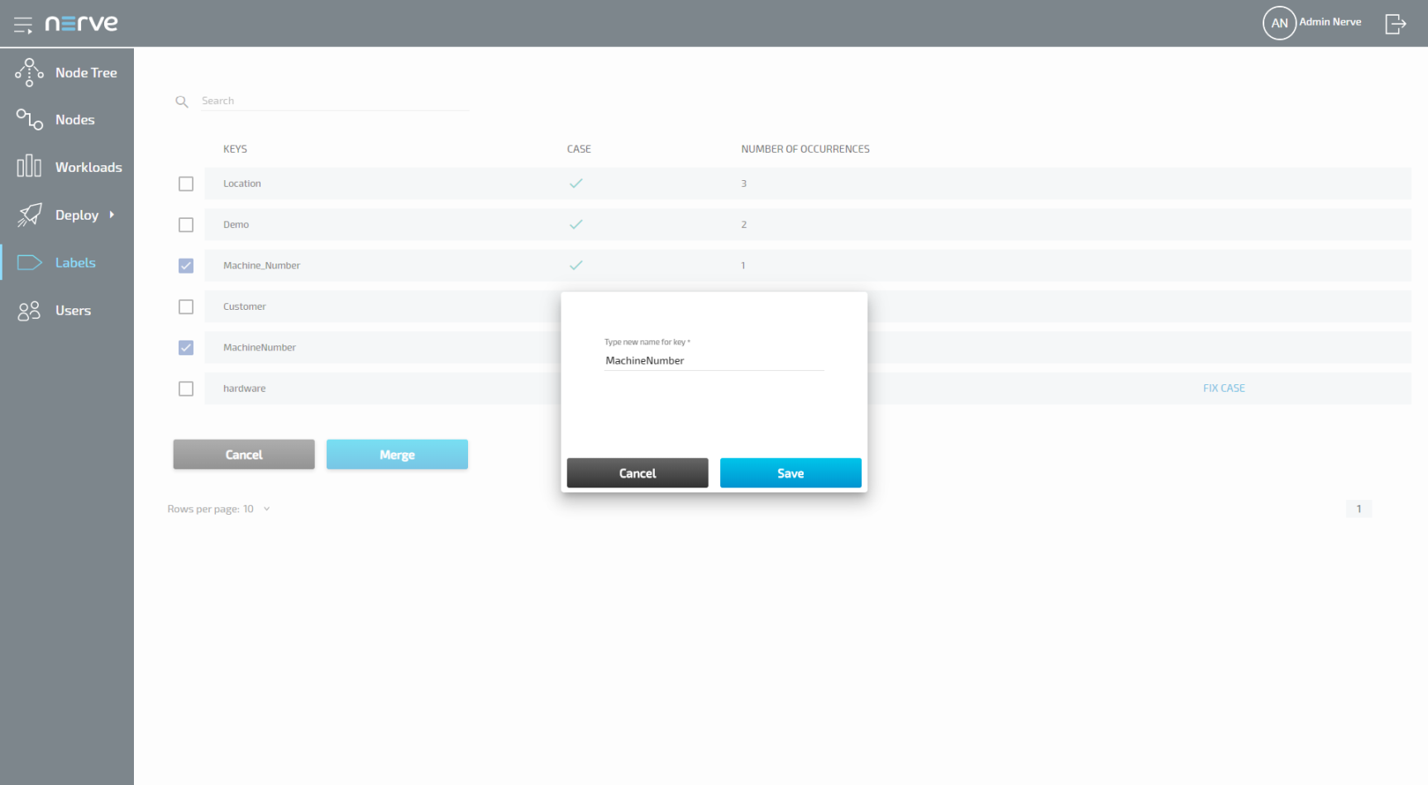Open the Labels menu item
1428x785 pixels.
tap(74, 263)
